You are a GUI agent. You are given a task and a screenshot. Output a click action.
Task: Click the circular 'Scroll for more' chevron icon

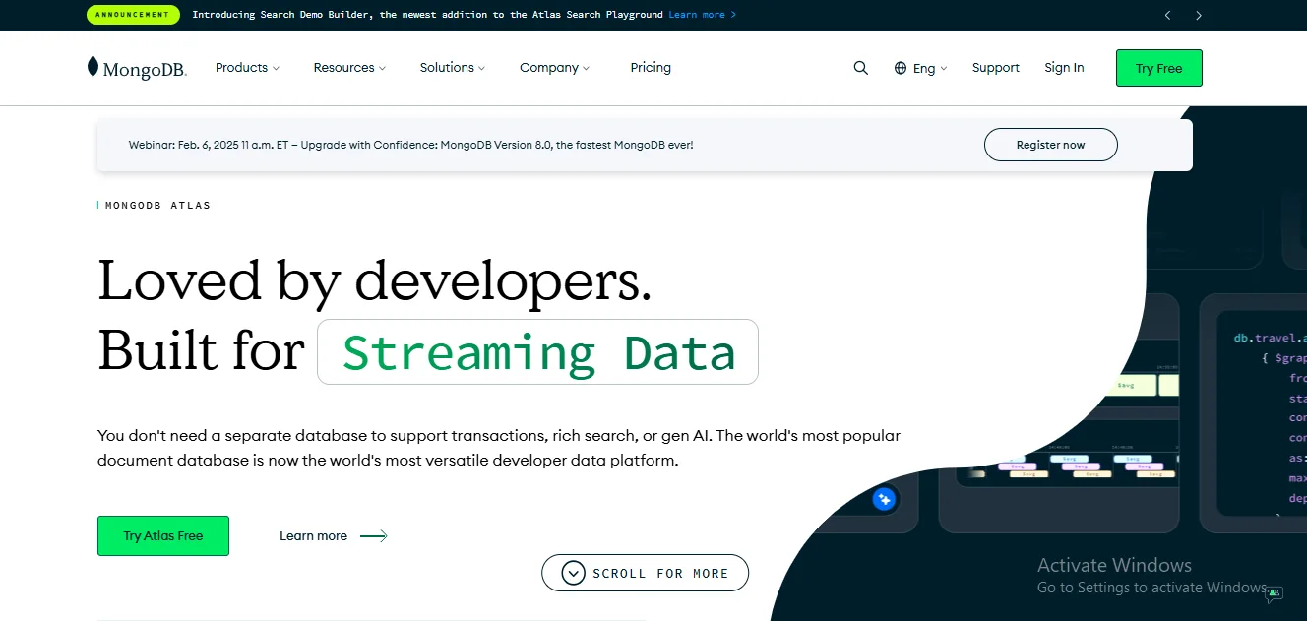[x=573, y=573]
